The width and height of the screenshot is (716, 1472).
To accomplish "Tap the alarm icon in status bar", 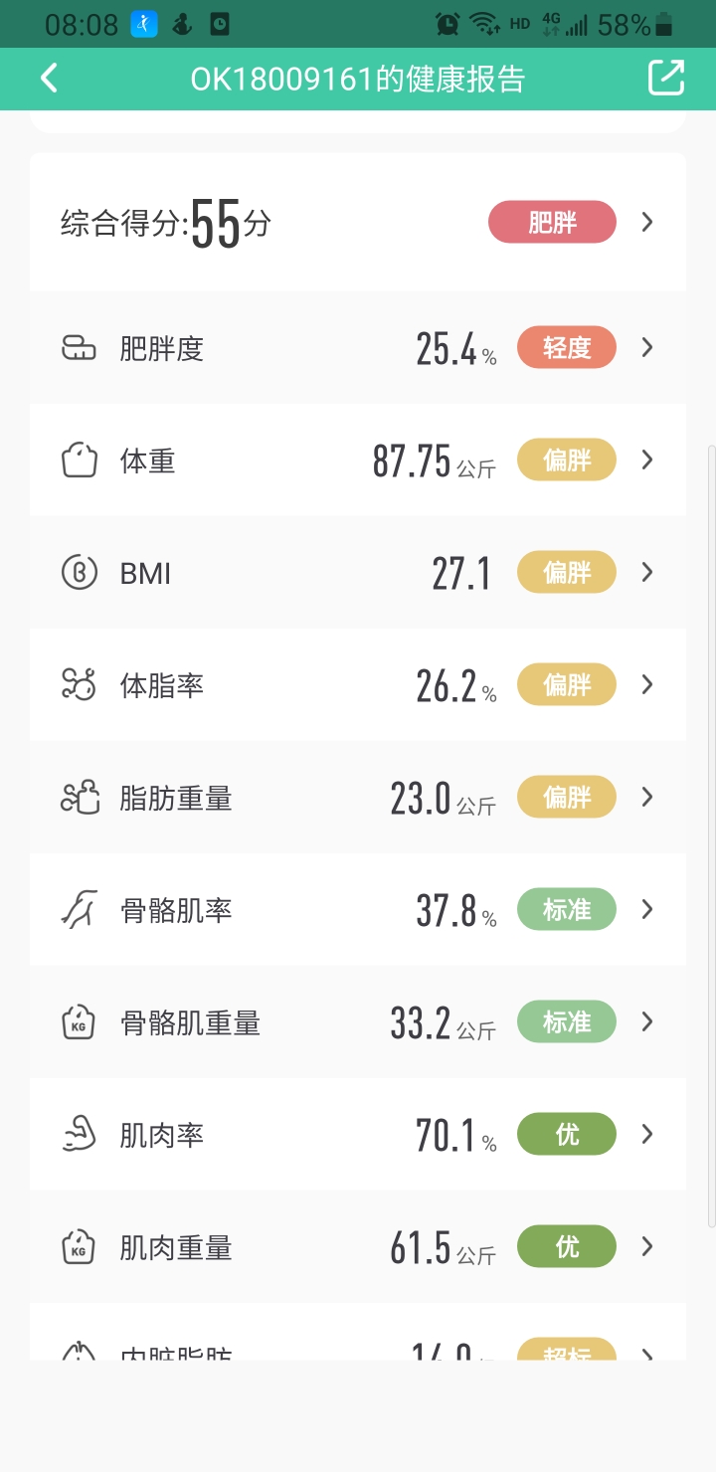I will 447,24.
